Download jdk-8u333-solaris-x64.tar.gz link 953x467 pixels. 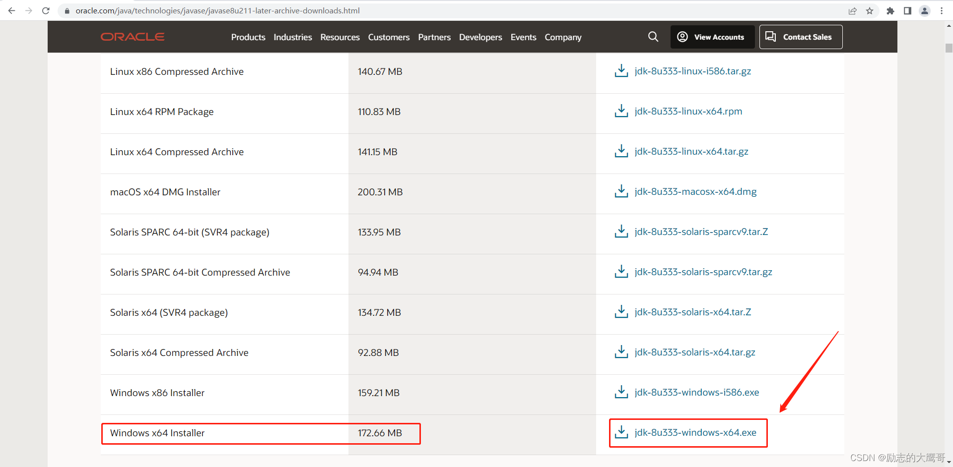(695, 352)
